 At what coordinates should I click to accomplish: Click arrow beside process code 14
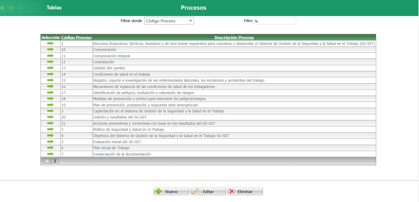50,74
